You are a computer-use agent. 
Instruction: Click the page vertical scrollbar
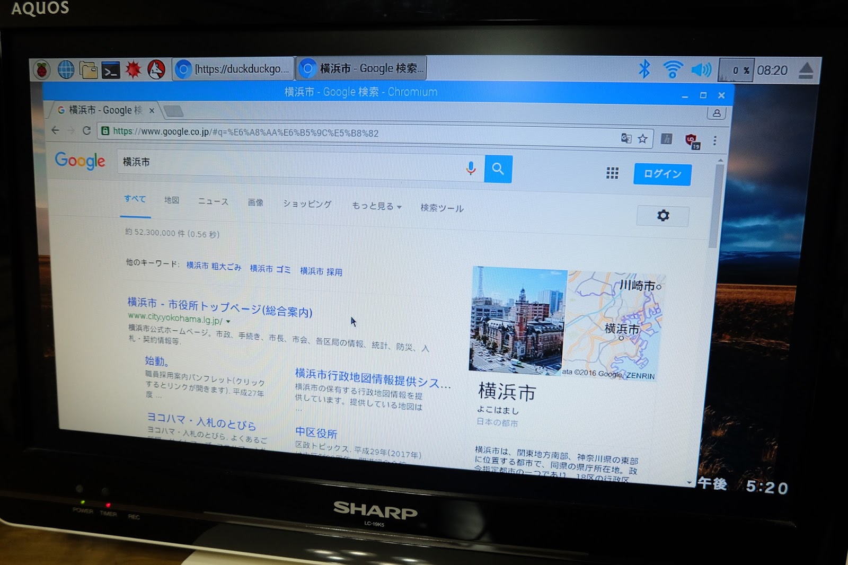[717, 205]
